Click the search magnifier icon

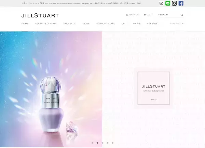182,15
